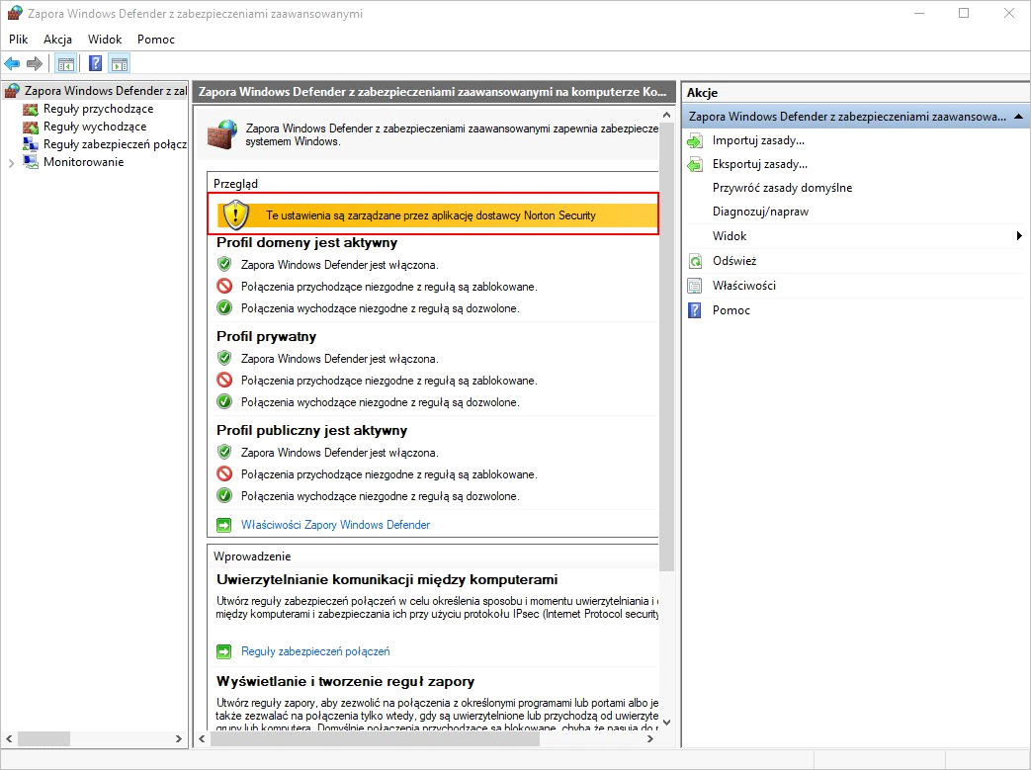Click Eksportuj zasady... action
1031x770 pixels.
pyautogui.click(x=760, y=164)
